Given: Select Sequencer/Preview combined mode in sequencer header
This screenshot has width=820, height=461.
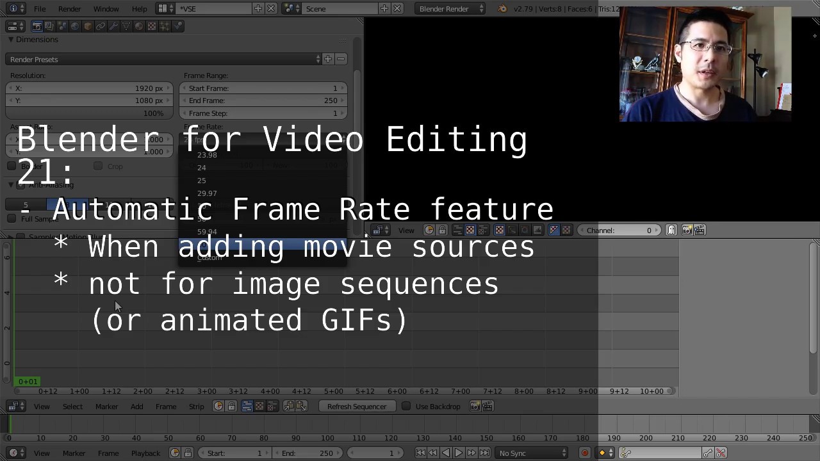Looking at the screenshot, I should pos(272,407).
